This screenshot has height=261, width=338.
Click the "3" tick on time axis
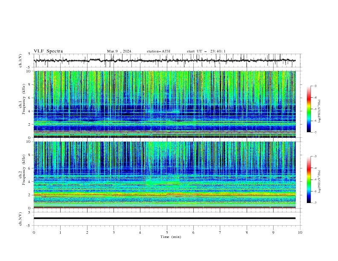(114, 232)
